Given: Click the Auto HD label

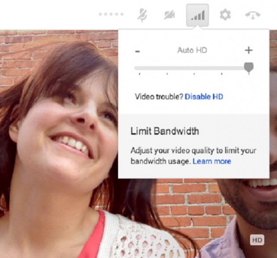Looking at the screenshot, I should pyautogui.click(x=192, y=50).
